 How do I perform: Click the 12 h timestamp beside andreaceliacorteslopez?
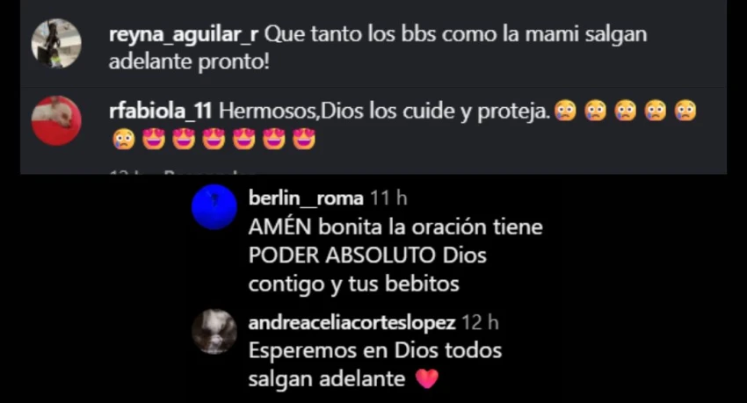(x=480, y=323)
